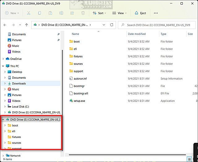Click the Paste clipboard icon
198x162 pixels.
(x=50, y=13)
